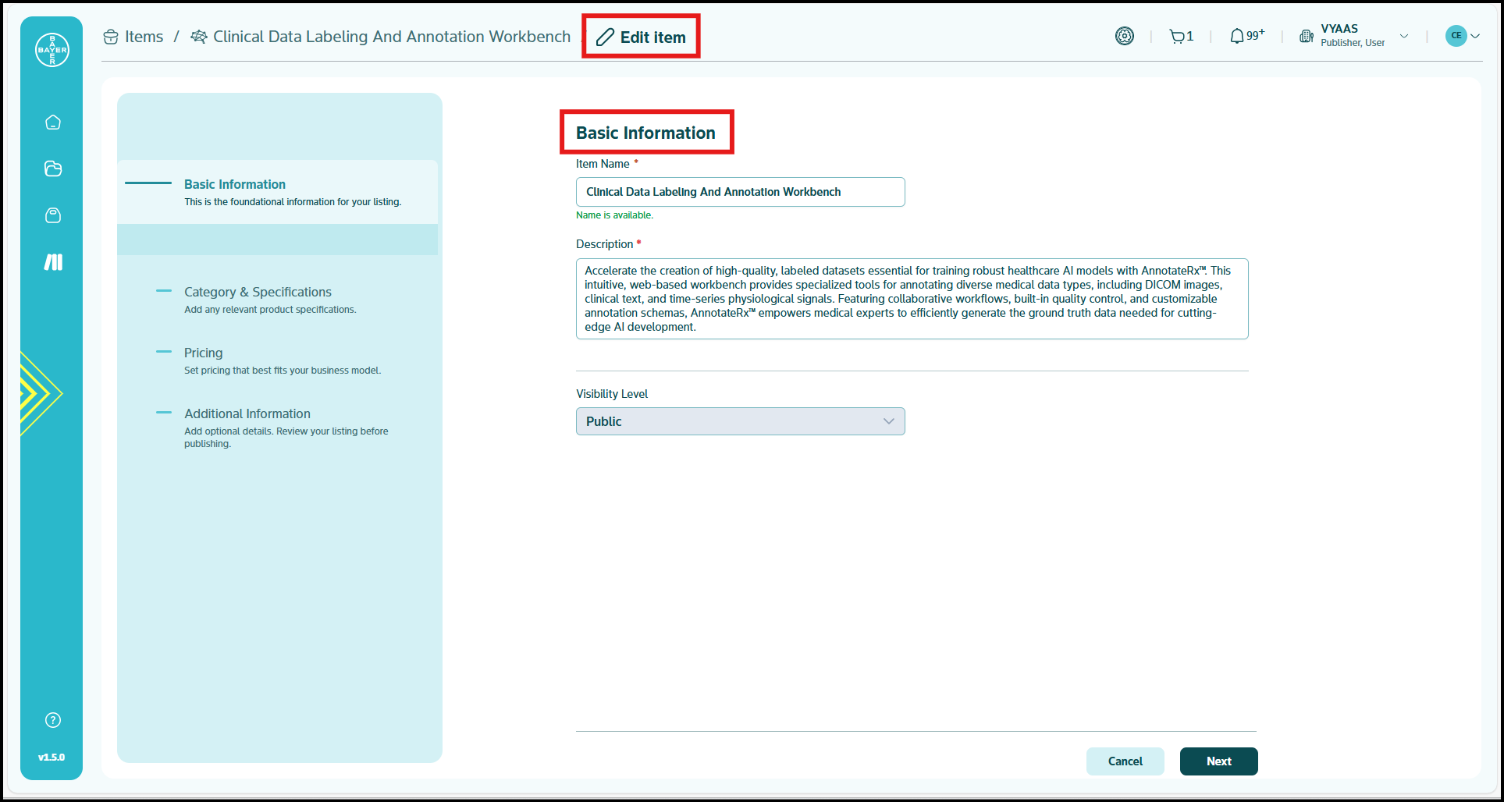
Task: Select the Home icon in the sidebar
Action: [x=52, y=122]
